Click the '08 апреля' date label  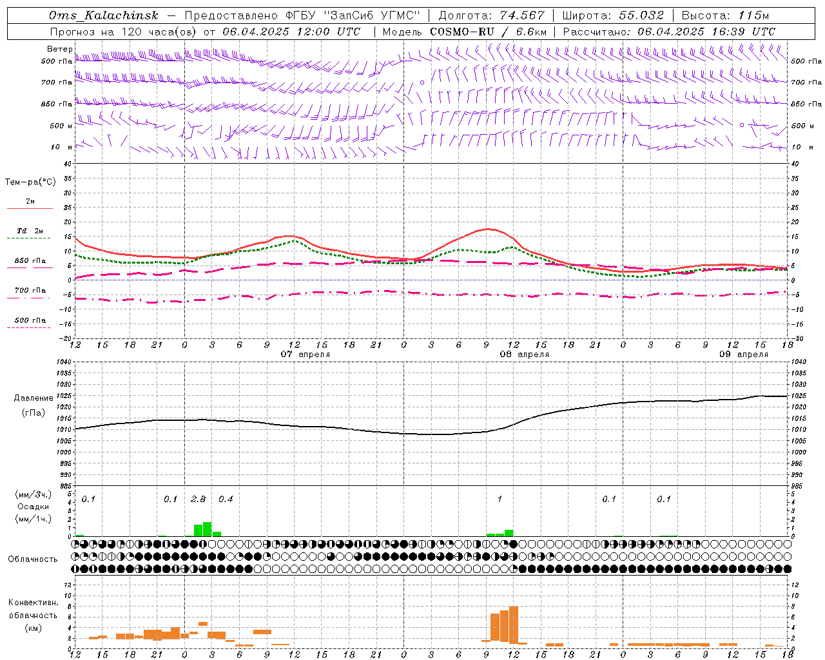524,354
